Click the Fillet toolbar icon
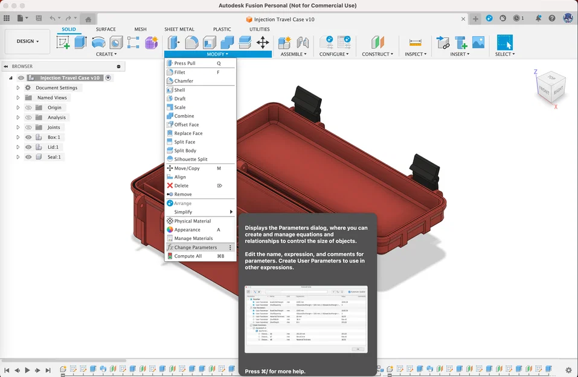The width and height of the screenshot is (578, 377). [191, 42]
